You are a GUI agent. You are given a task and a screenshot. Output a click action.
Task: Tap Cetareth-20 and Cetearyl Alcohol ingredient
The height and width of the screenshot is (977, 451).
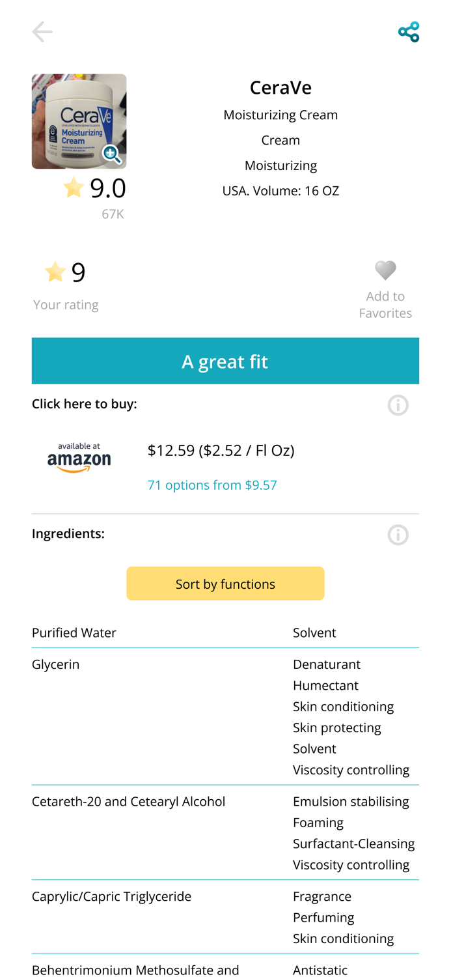pyautogui.click(x=128, y=801)
